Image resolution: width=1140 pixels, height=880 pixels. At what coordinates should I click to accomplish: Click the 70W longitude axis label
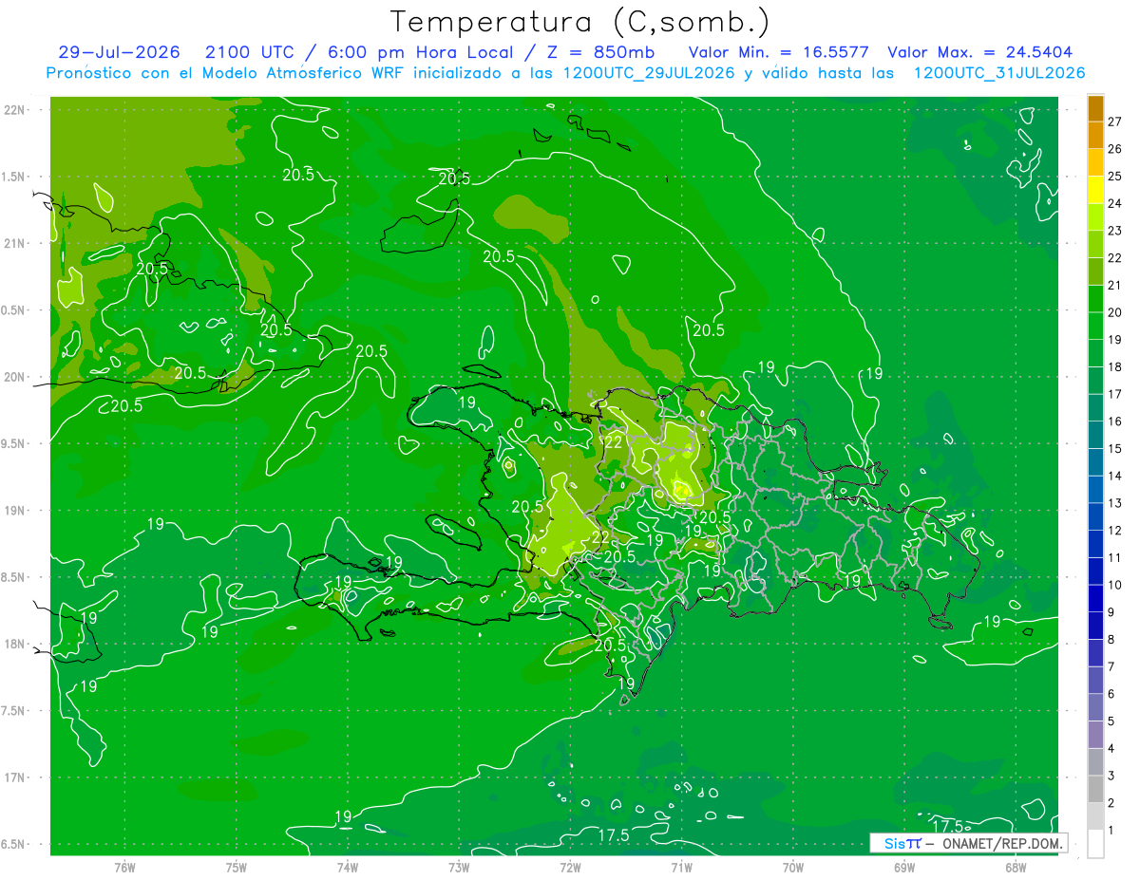[793, 867]
